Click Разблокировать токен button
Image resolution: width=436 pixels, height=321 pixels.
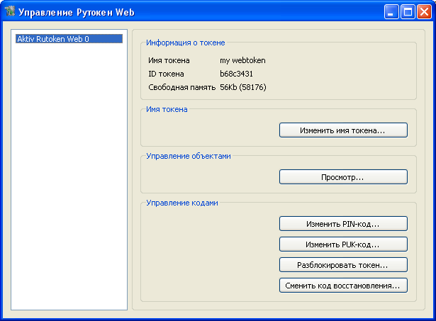[x=343, y=265]
